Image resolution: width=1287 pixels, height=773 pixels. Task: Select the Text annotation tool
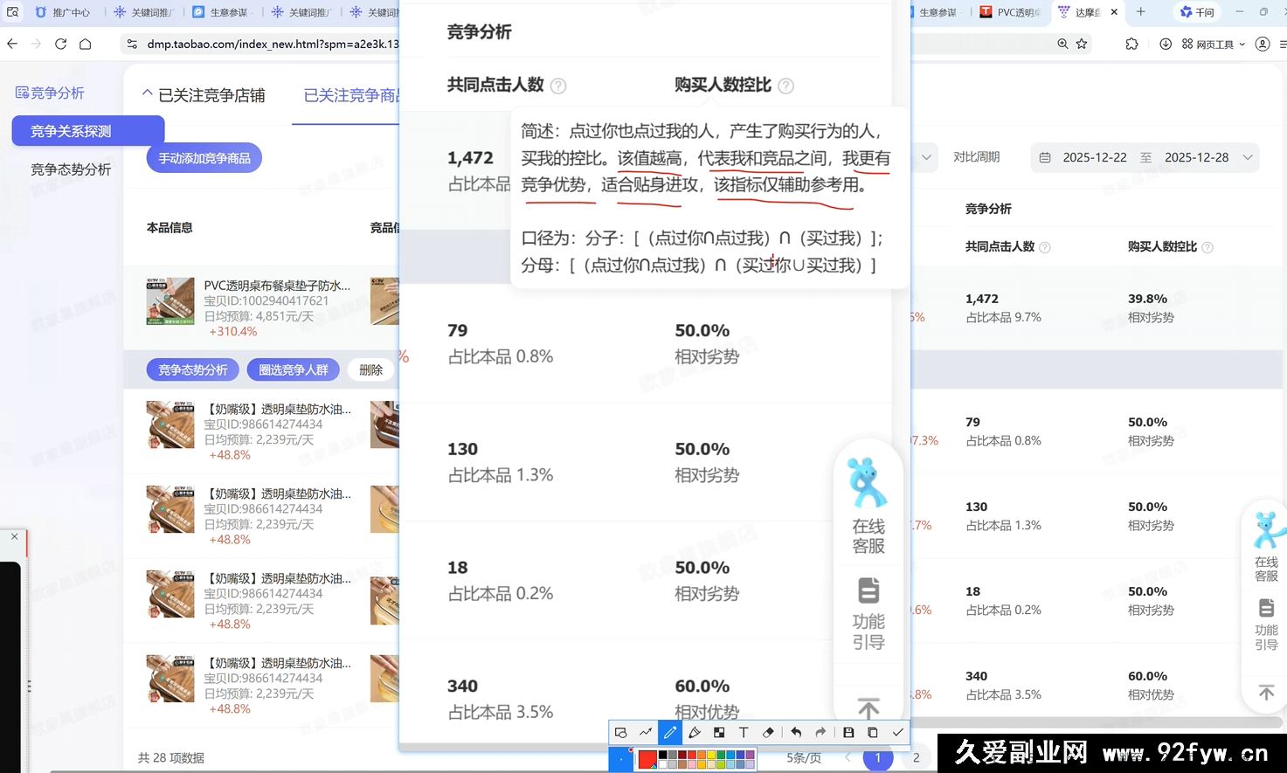pos(743,732)
